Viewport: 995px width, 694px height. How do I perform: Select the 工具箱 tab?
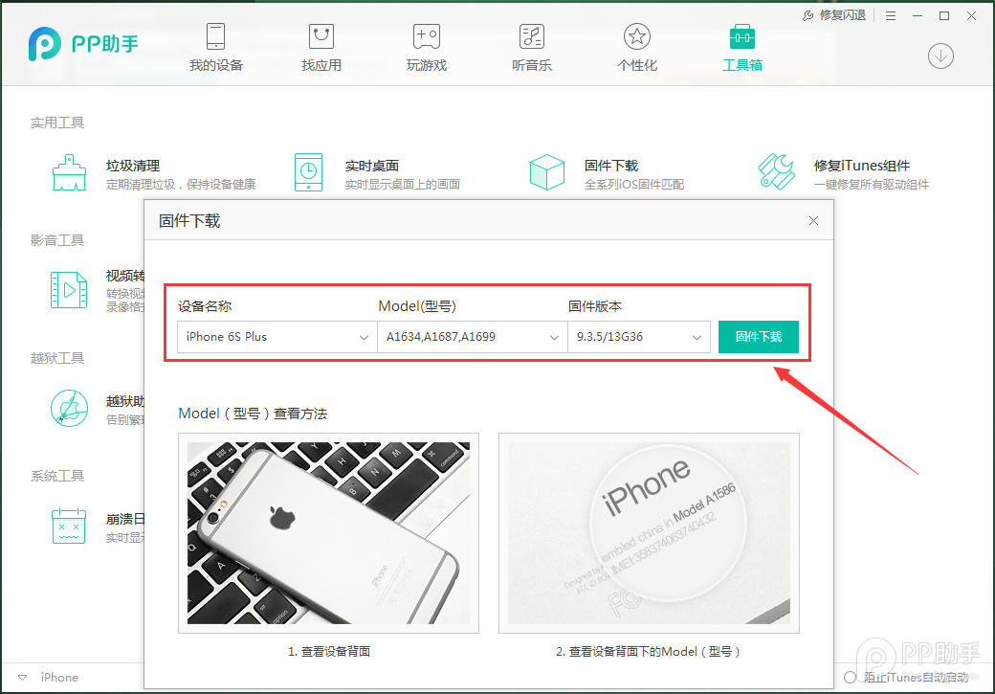742,48
